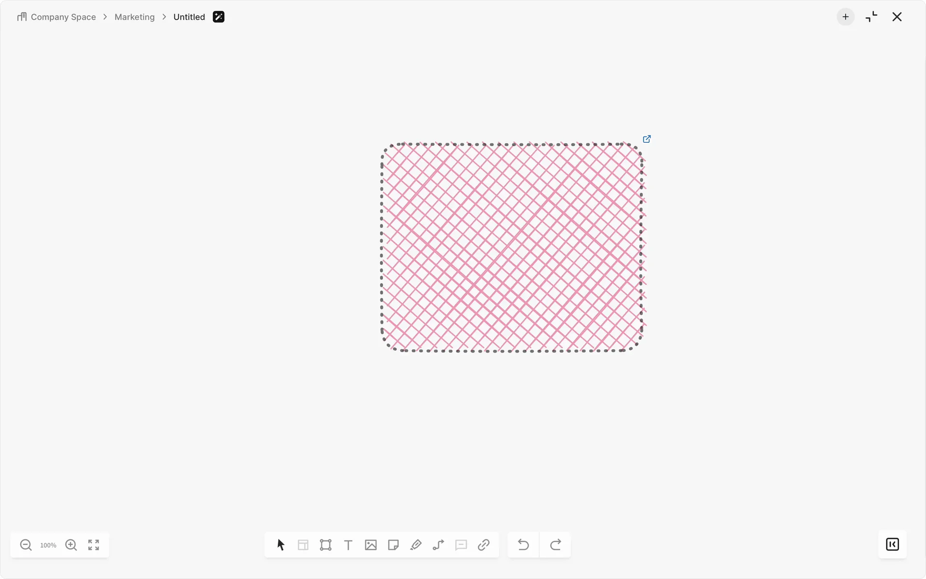Select the pointer selection tool

[281, 545]
